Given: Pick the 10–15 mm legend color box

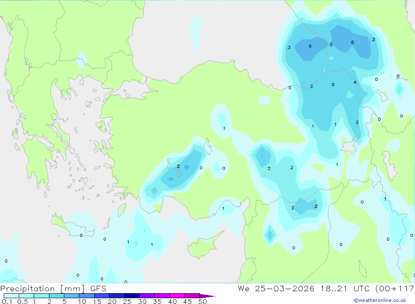Looking at the screenshot, I should click(x=87, y=296).
